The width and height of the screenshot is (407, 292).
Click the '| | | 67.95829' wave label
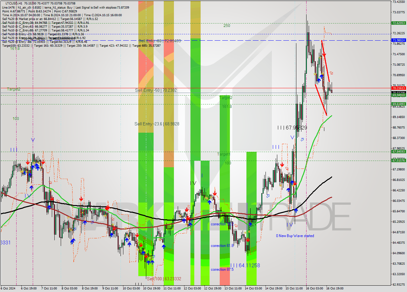[292, 128]
